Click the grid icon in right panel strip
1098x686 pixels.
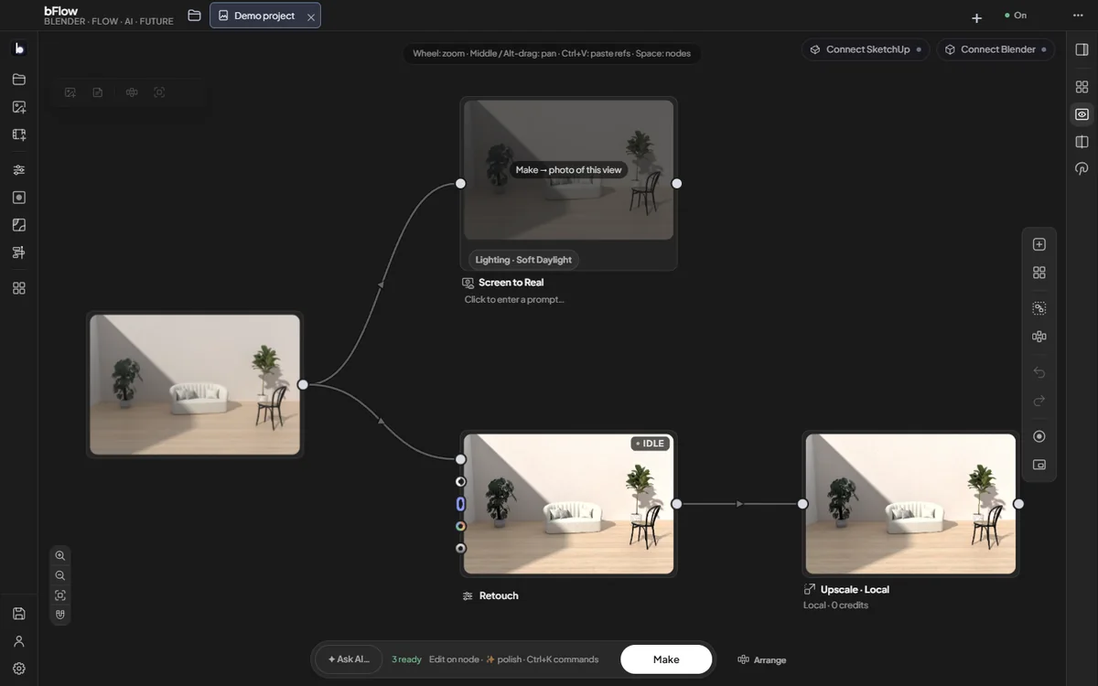pyautogui.click(x=1082, y=87)
